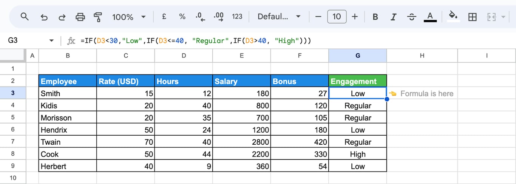Image resolution: width=516 pixels, height=184 pixels.
Task: Select column D header
Action: coord(184,56)
